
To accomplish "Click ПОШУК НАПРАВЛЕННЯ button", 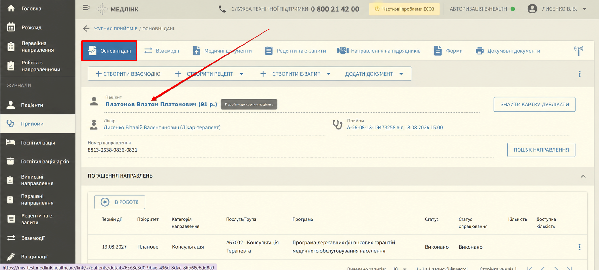I will click(x=541, y=150).
